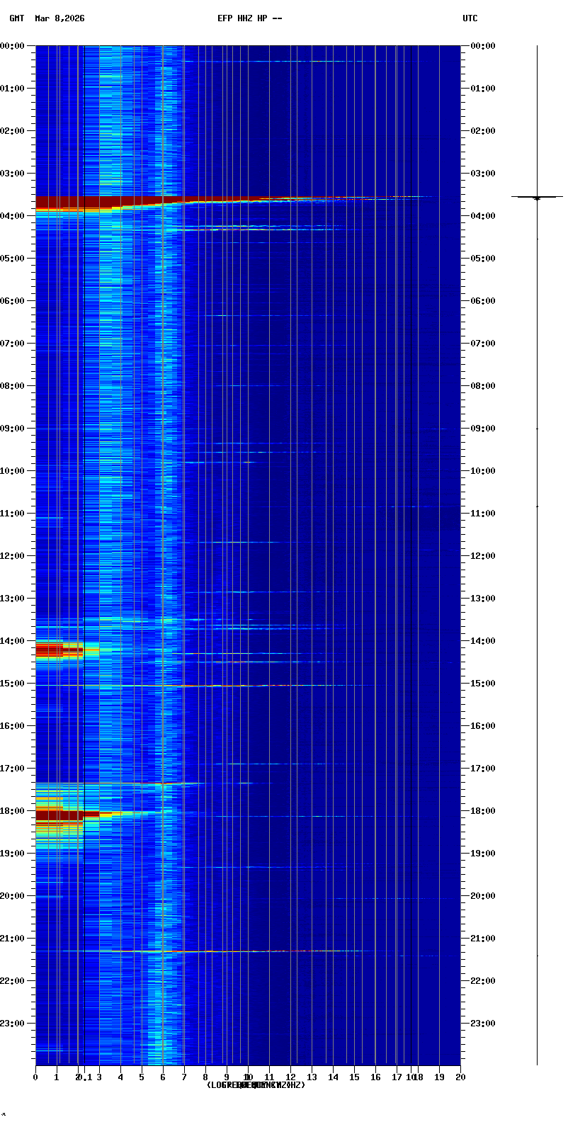Click the GMT label at top left
The image size is (568, 1122).
16,18
